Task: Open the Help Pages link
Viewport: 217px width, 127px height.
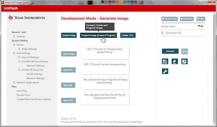Action: click(x=137, y=122)
